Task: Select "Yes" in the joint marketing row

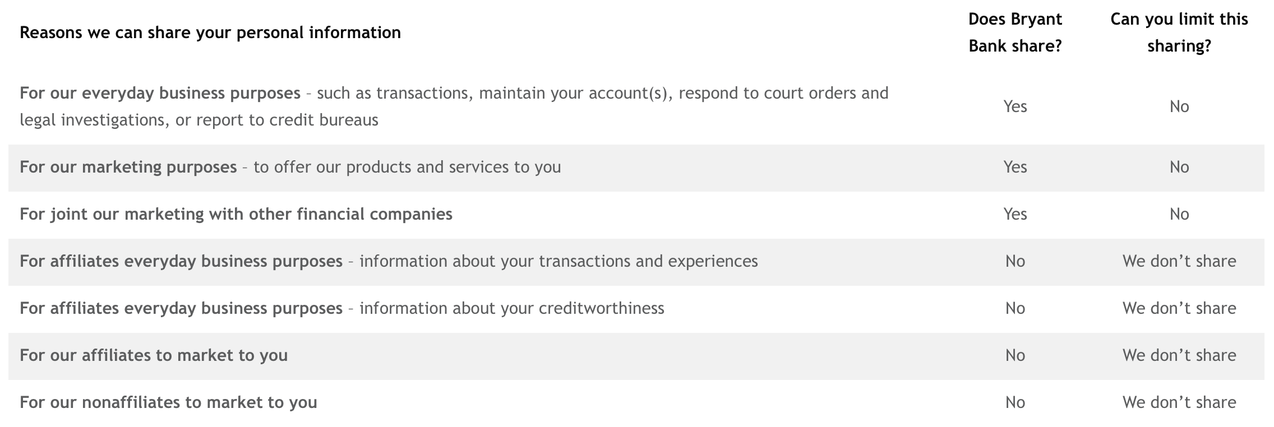Action: 1015,214
